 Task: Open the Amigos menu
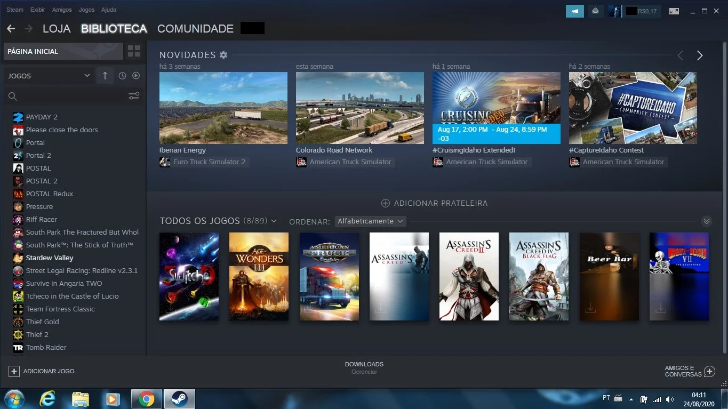point(62,10)
